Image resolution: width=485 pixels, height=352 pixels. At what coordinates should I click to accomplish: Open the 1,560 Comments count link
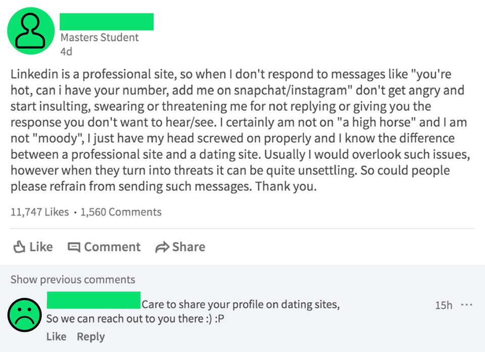point(121,212)
